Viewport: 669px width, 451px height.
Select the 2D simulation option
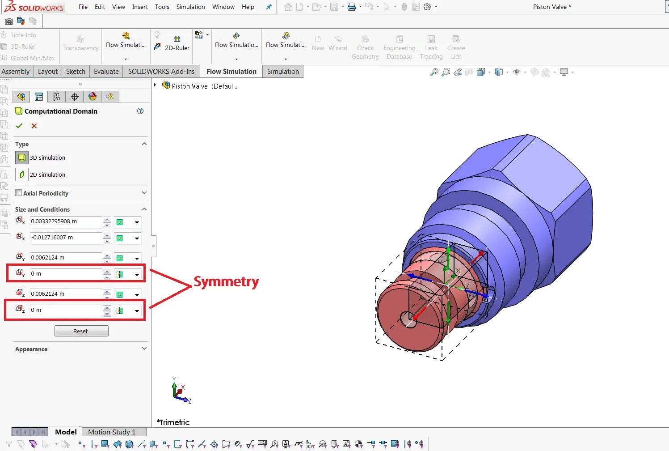click(x=21, y=174)
